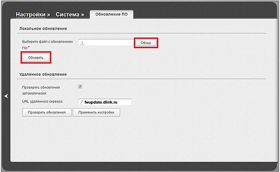Collapse the sidebar with the left arrow
Screen dimensions: 280x172
pyautogui.click(x=6, y=96)
